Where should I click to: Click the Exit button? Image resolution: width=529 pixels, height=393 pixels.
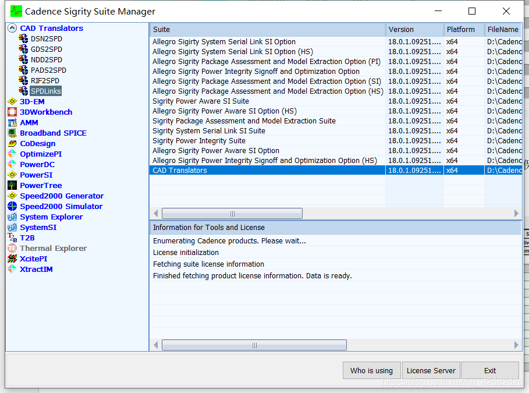tap(490, 370)
